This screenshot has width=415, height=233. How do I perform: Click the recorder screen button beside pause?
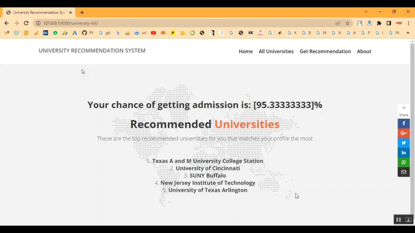408,220
